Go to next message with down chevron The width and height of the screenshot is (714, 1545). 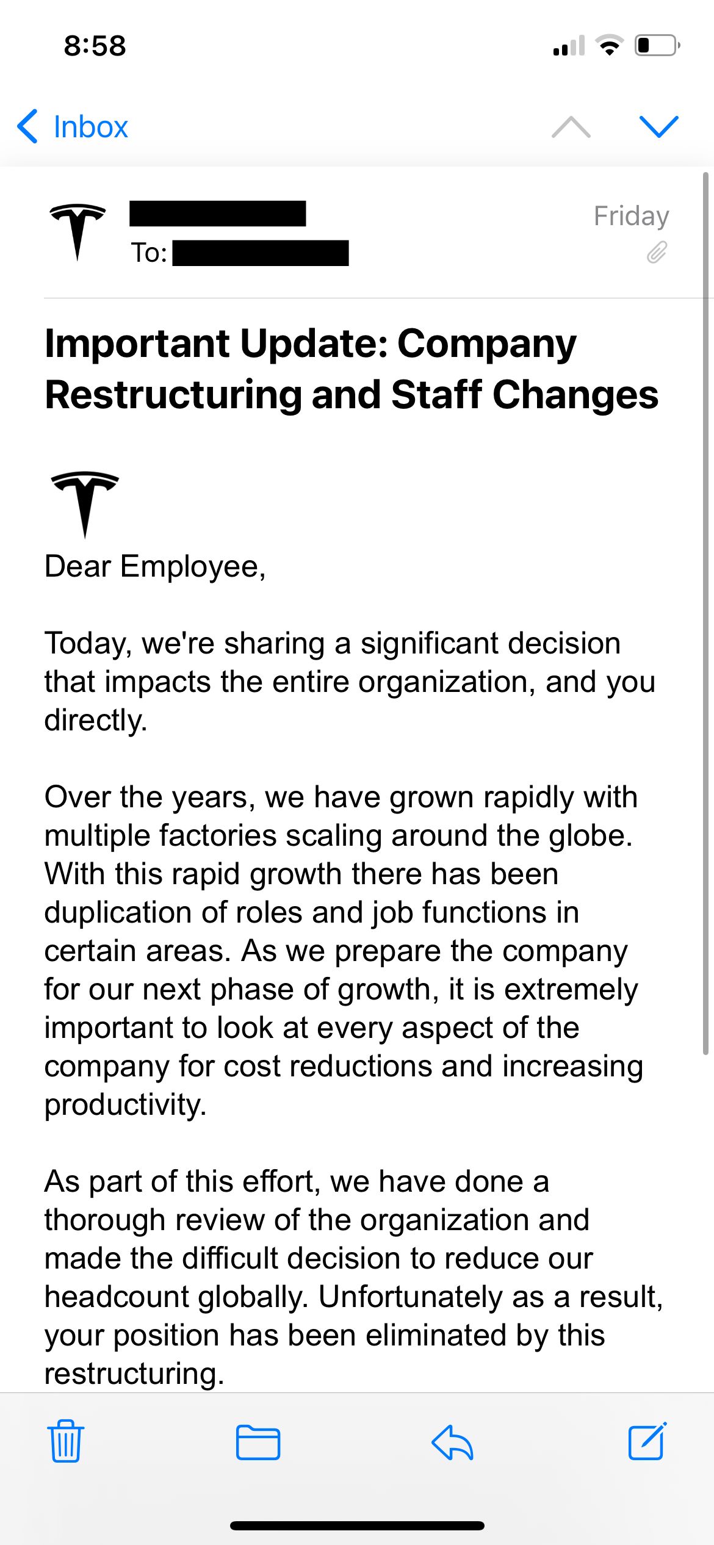pyautogui.click(x=659, y=126)
